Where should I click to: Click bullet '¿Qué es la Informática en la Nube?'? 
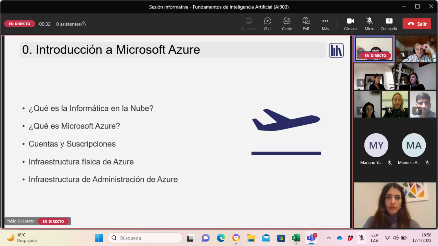91,108
